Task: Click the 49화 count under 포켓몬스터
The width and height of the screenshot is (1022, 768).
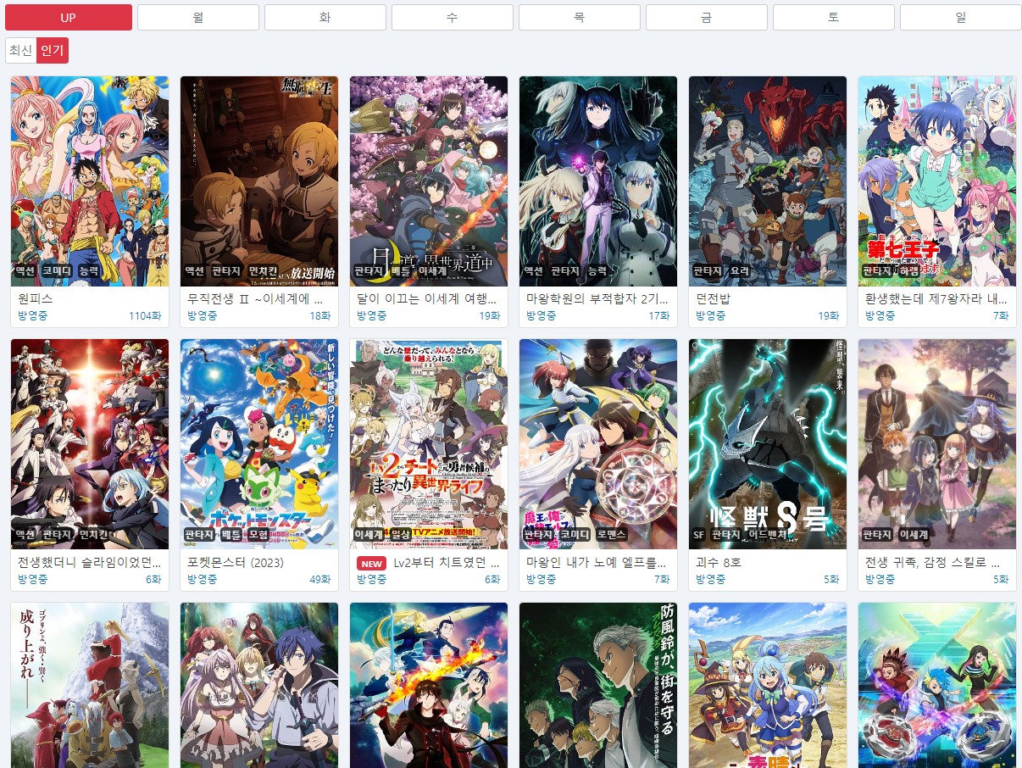Action: point(320,578)
